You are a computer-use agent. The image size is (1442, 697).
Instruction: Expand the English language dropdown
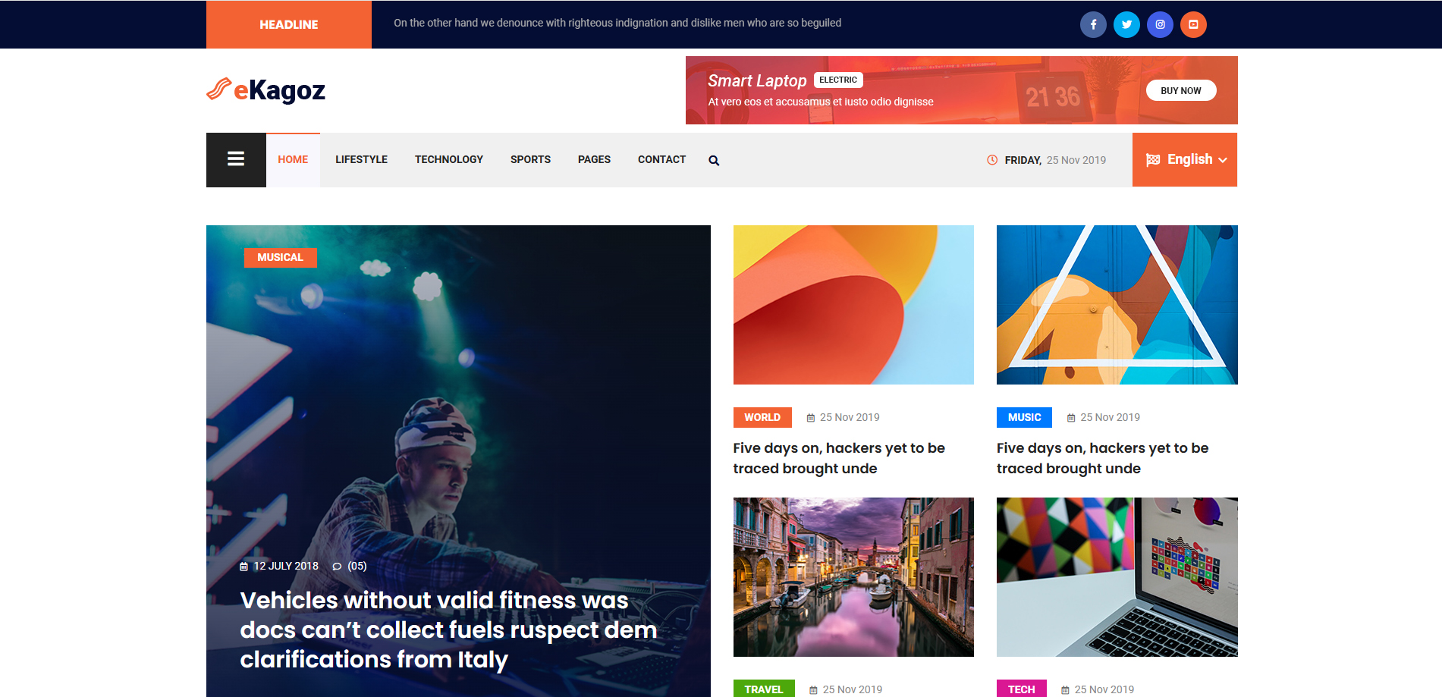pos(1185,159)
